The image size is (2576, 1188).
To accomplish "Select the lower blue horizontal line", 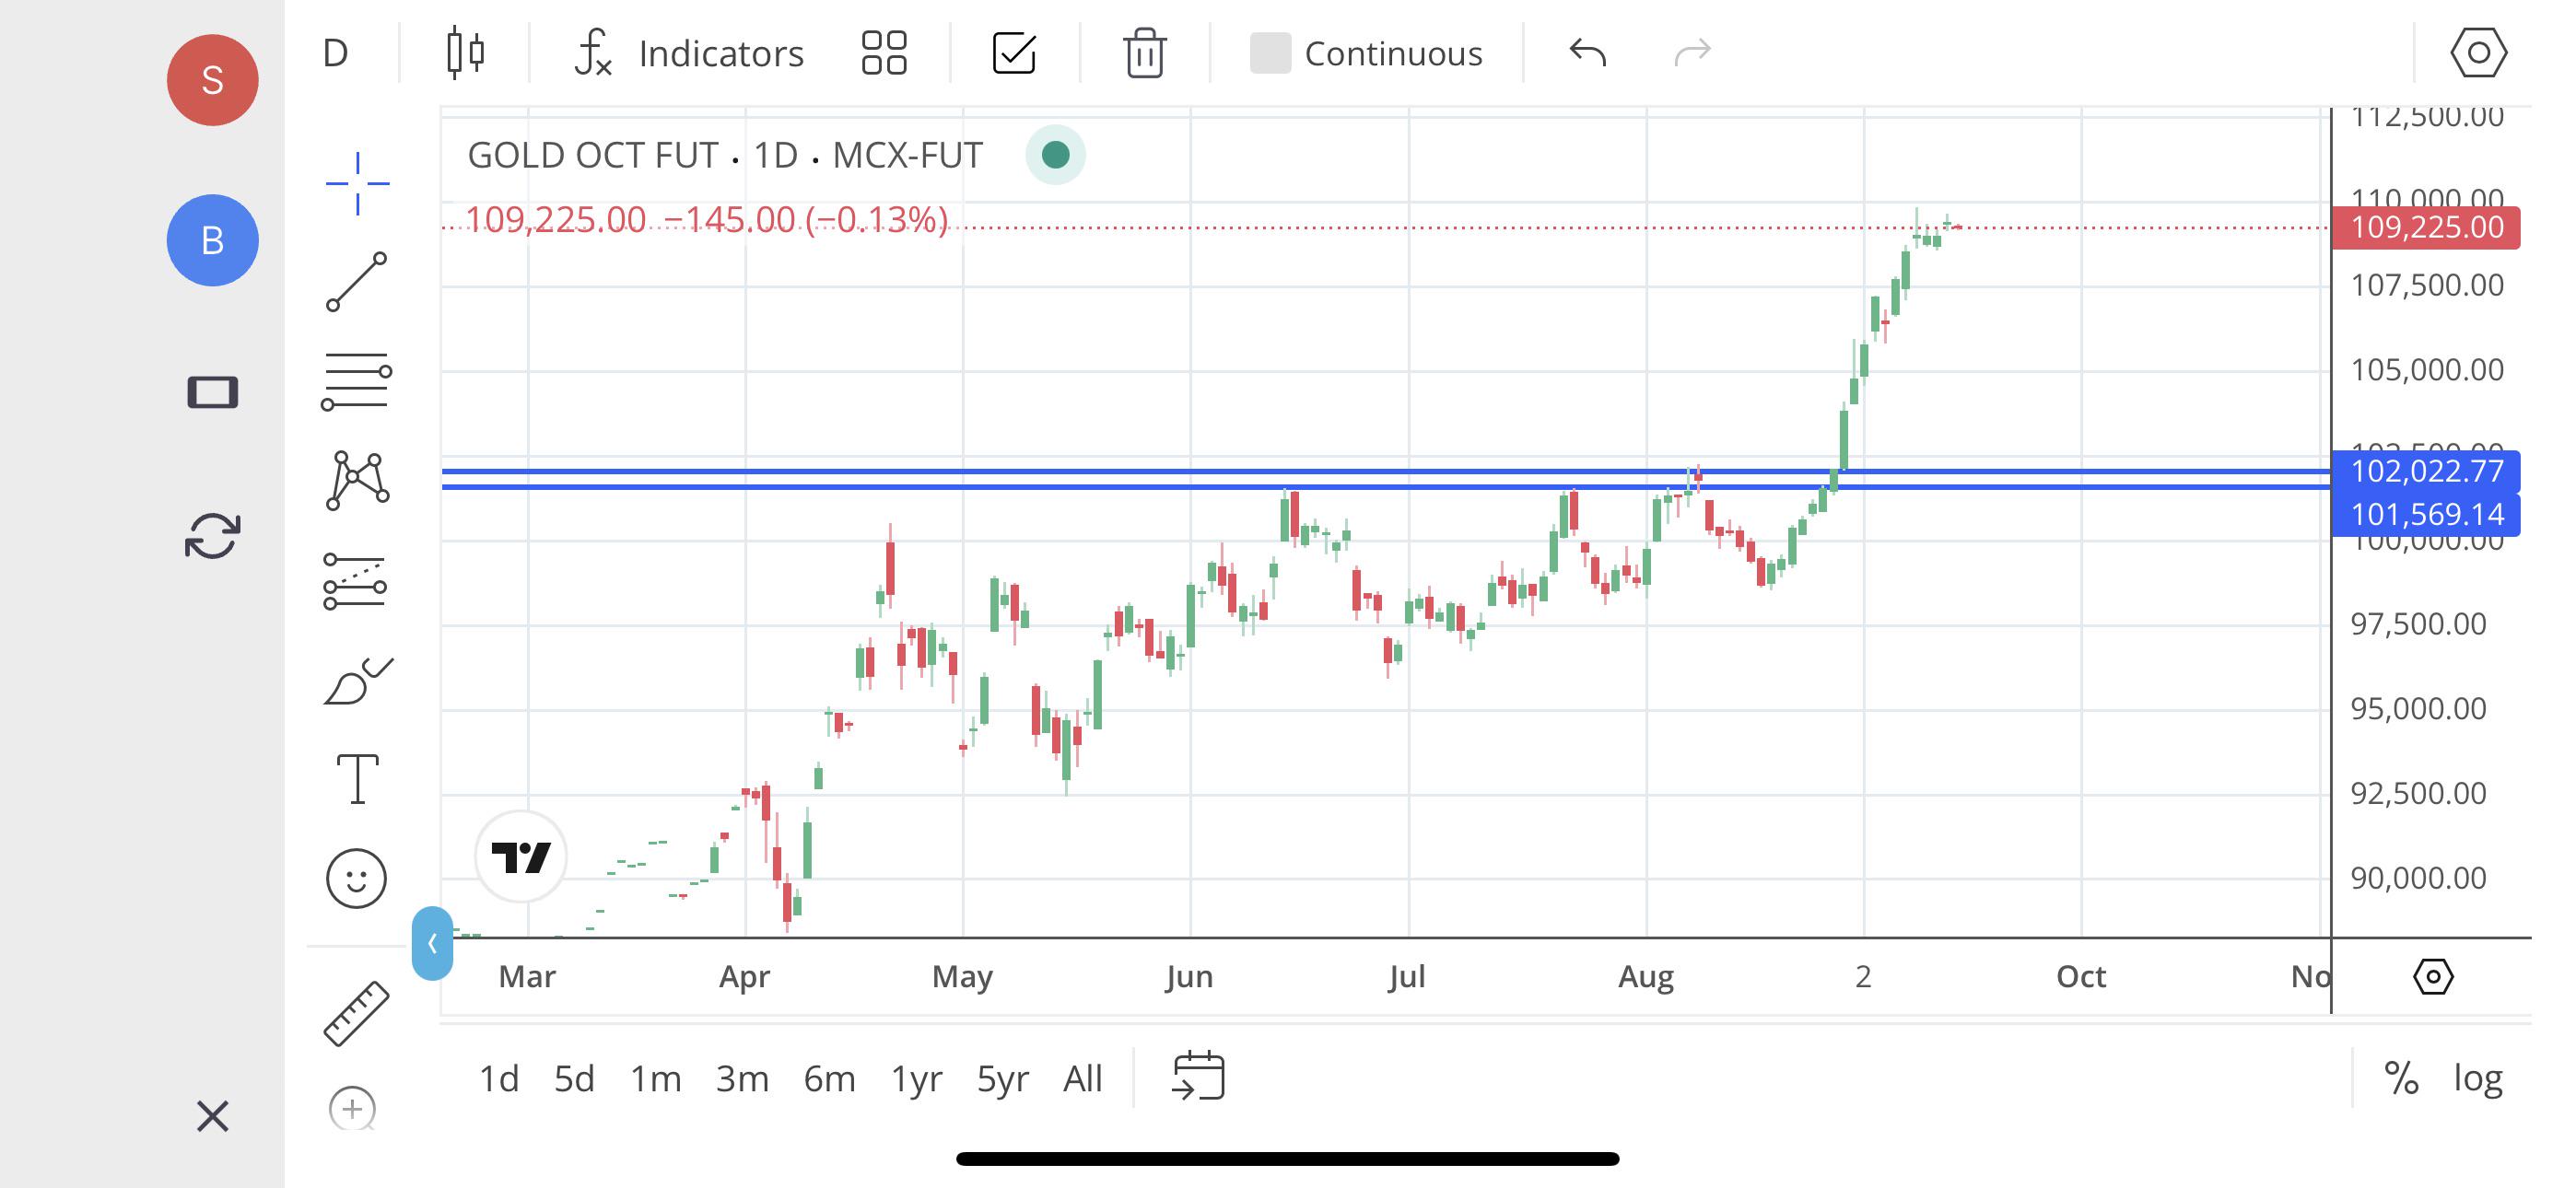I will [1386, 487].
